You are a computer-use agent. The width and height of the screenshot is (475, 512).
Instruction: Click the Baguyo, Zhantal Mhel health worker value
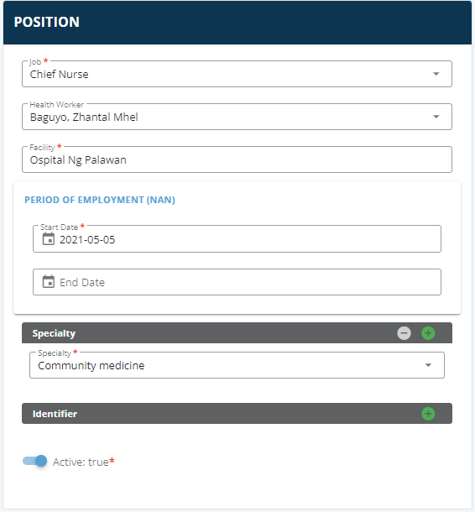pos(84,117)
